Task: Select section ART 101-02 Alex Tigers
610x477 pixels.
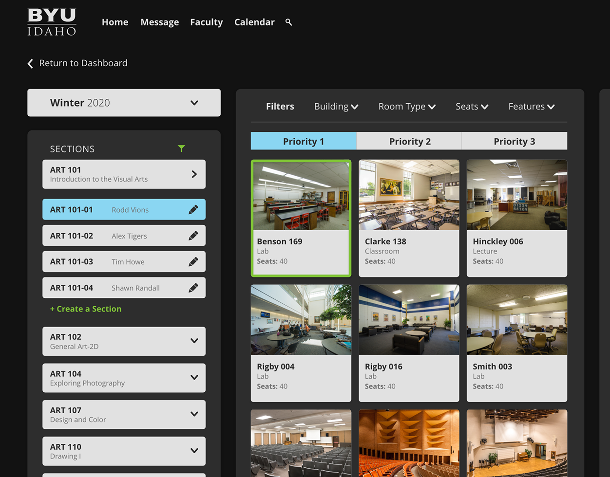Action: pyautogui.click(x=124, y=236)
